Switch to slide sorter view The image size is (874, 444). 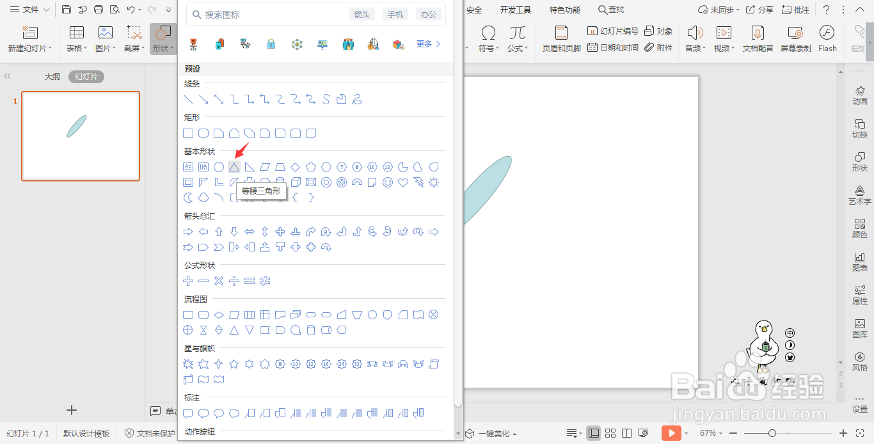[610, 433]
